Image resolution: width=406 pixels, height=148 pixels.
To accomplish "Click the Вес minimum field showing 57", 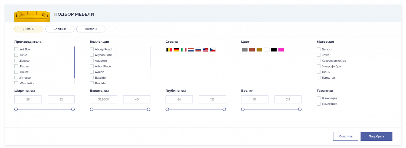I will click(255, 99).
